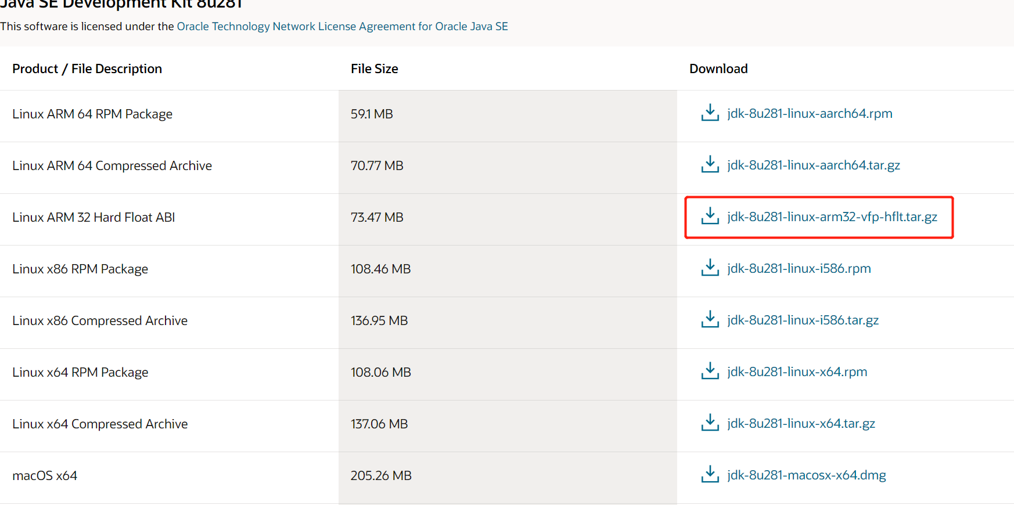Select the 'File Size' column header
This screenshot has height=505, width=1014.
tap(375, 68)
